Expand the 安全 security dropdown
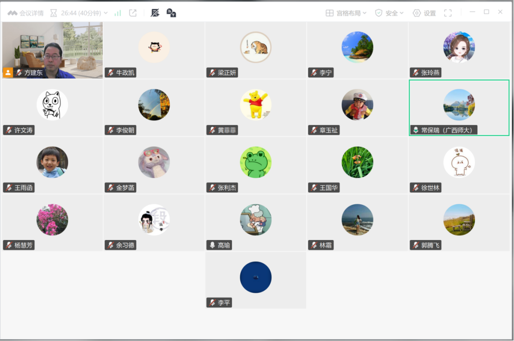Image resolution: width=514 pixels, height=341 pixels. click(389, 13)
